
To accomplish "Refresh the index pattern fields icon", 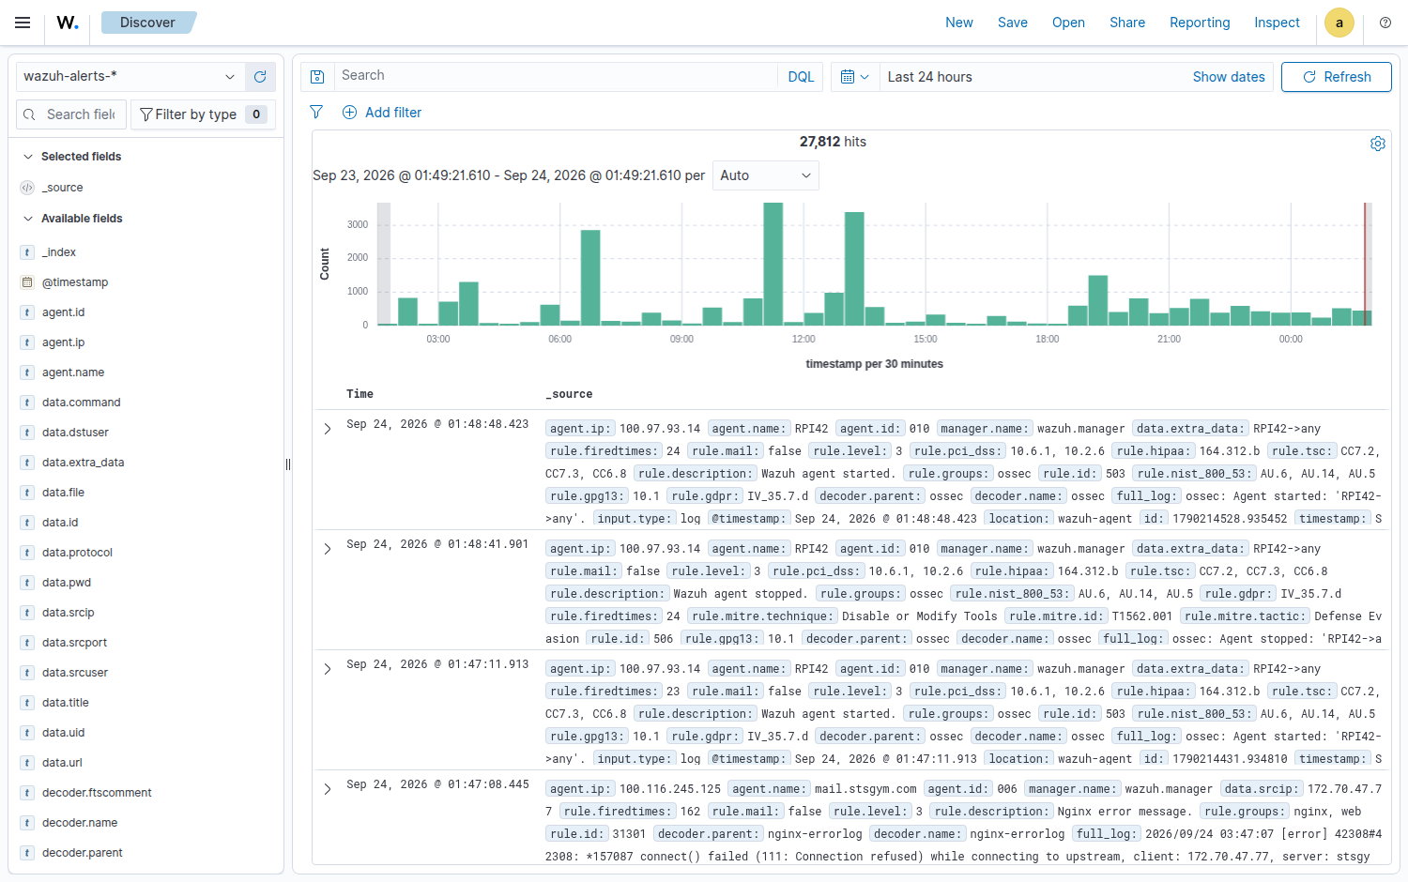I will click(260, 77).
